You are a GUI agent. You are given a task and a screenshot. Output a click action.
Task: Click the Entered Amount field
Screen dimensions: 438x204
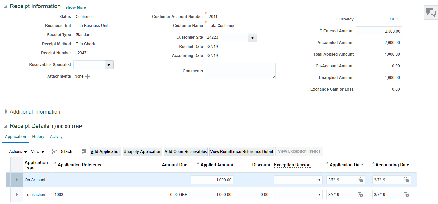point(379,31)
